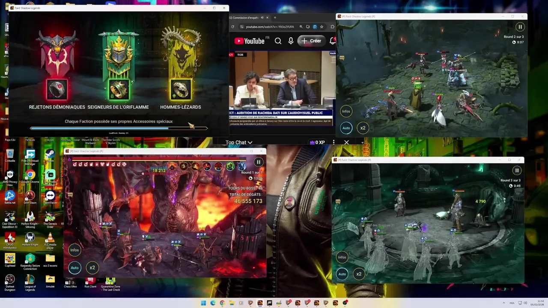Open Clair Obscur - Expedition 33 desktop icon
The width and height of the screenshot is (548, 308).
pos(9,220)
